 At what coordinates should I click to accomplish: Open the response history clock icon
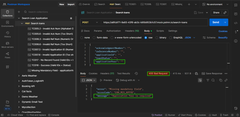point(136,74)
